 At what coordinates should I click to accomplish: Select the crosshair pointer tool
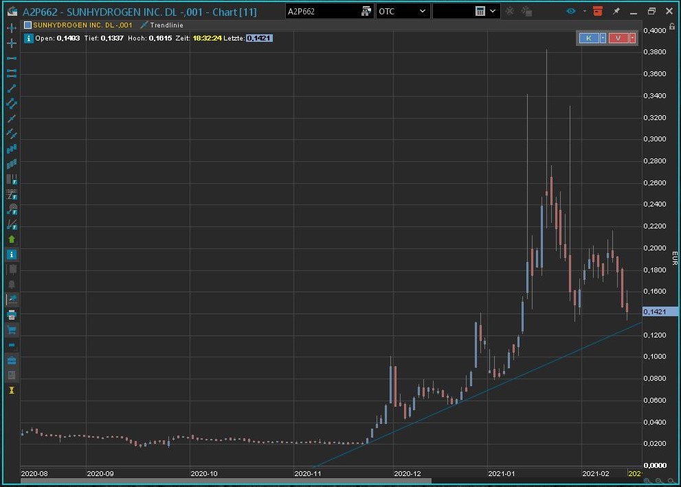click(x=11, y=43)
